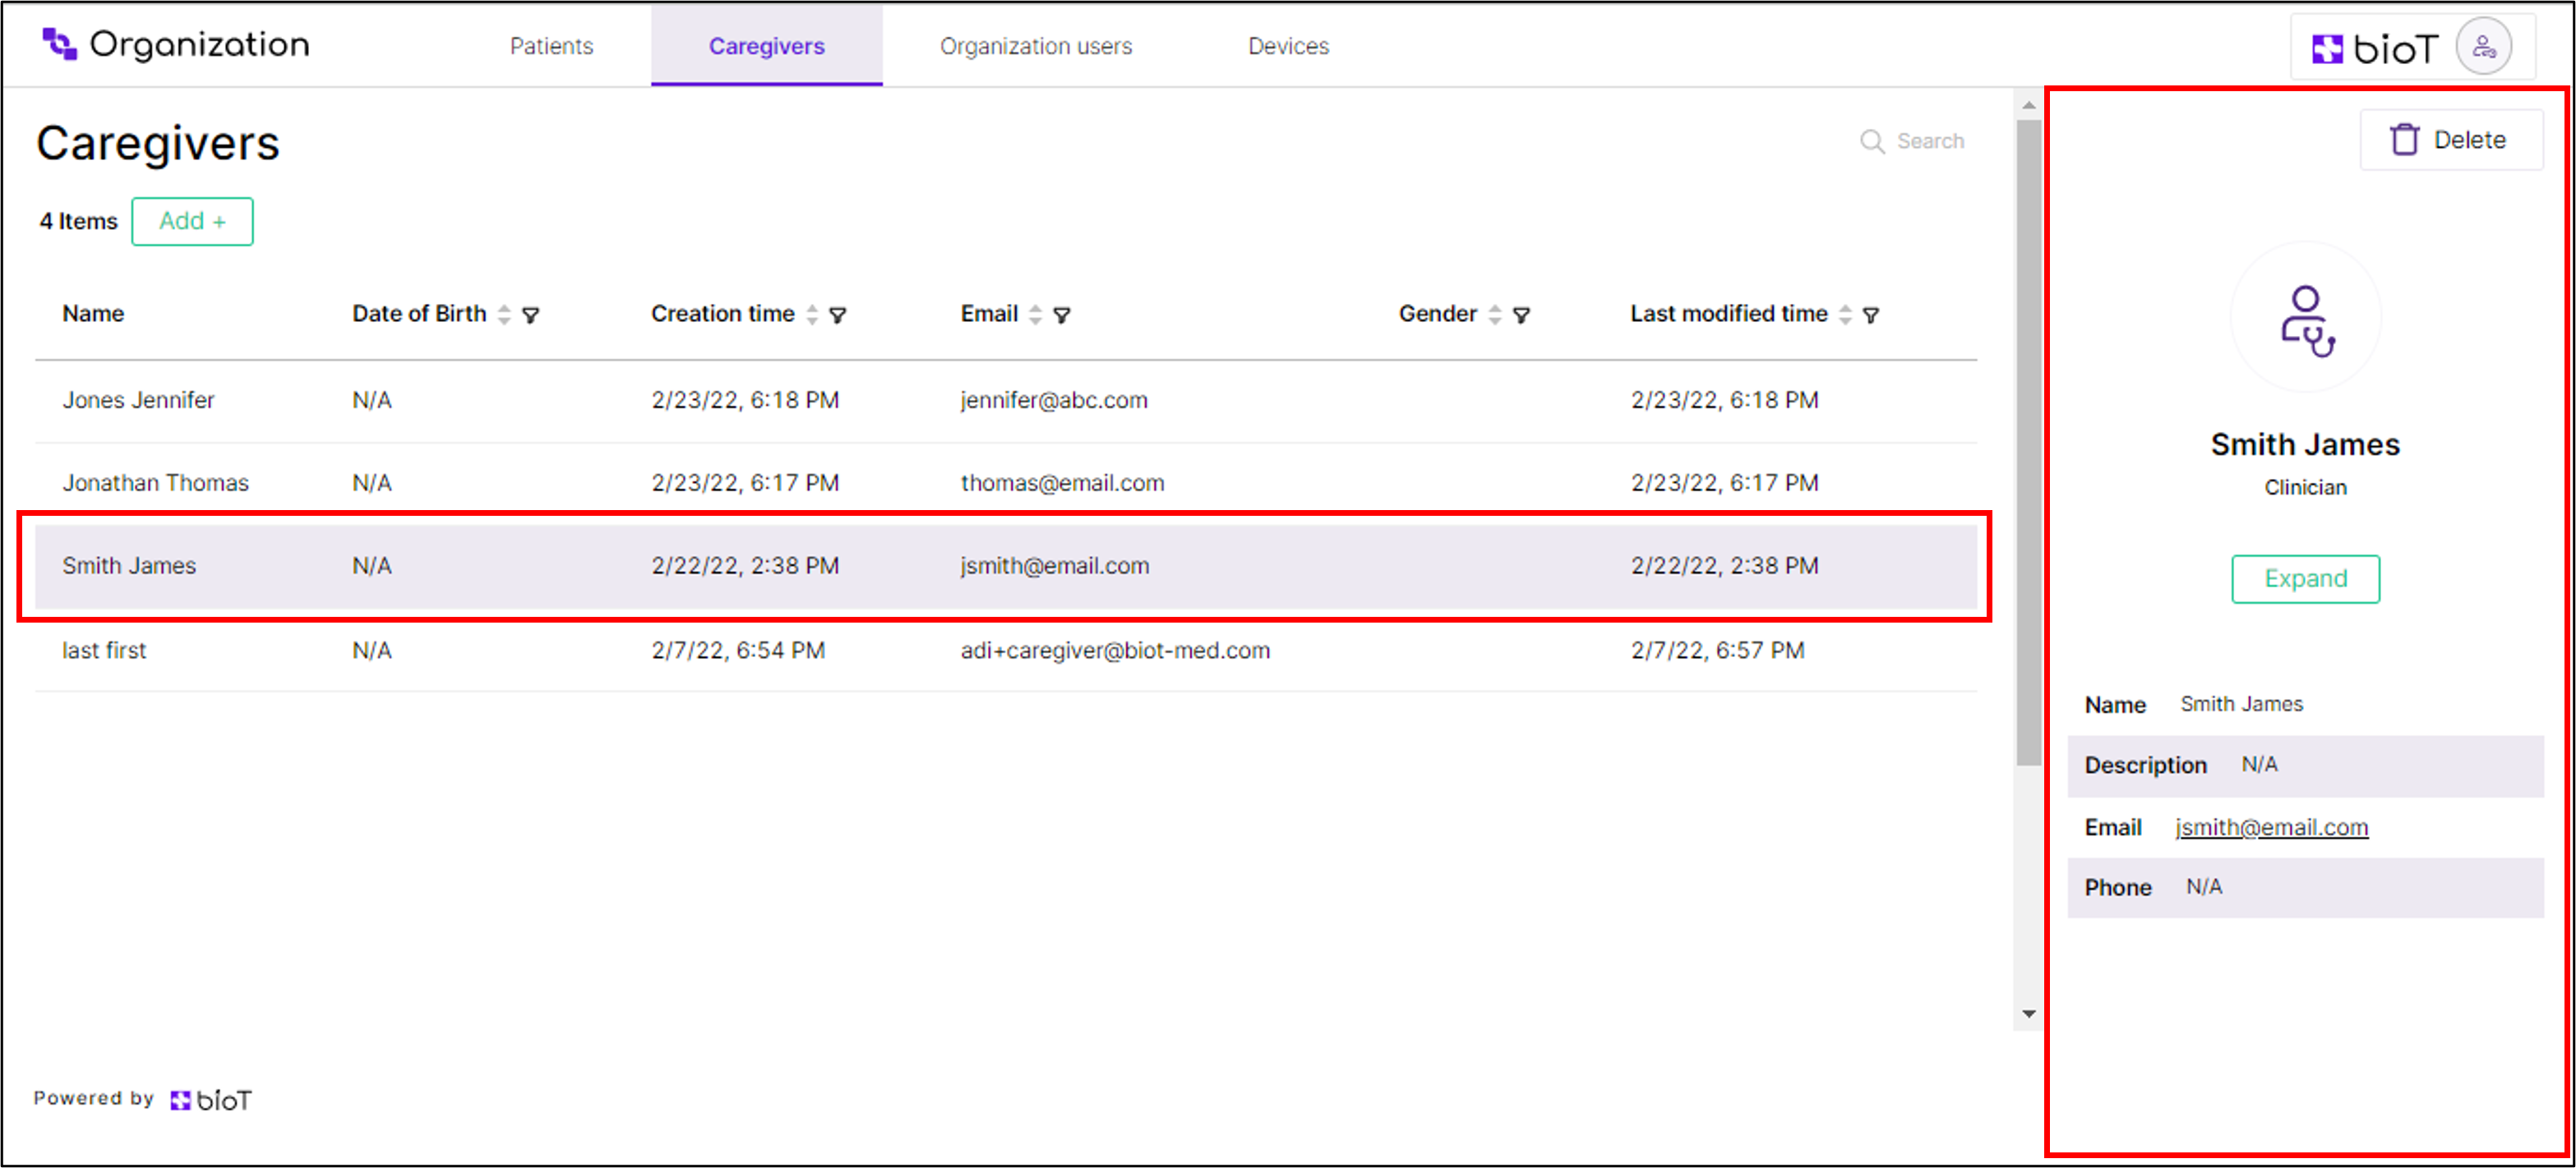2576x1168 pixels.
Task: Click the Creation time filter icon
Action: tap(838, 315)
